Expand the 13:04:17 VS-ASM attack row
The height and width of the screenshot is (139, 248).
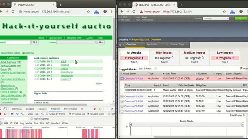click(122, 101)
